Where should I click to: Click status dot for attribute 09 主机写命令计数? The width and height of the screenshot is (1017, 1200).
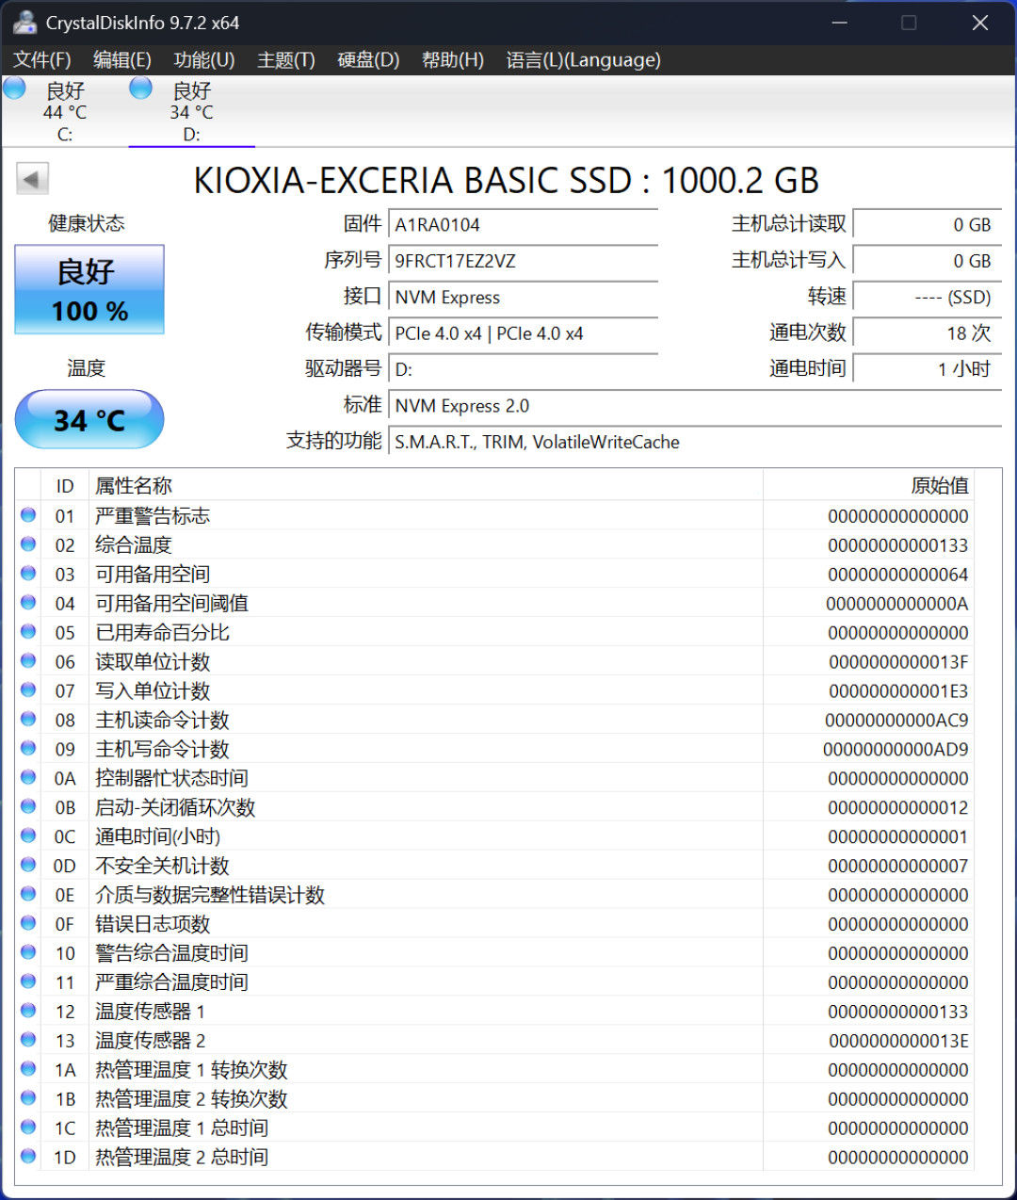[28, 749]
